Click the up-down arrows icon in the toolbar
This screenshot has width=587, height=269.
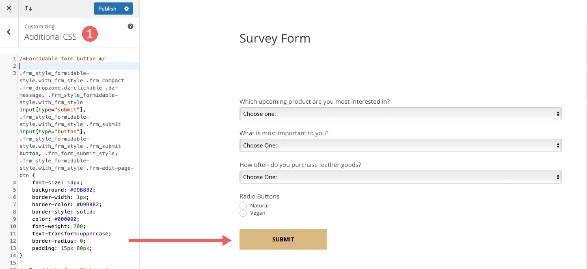click(x=28, y=8)
